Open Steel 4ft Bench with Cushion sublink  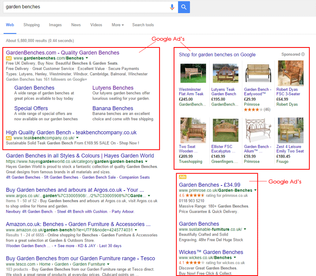[82, 212]
